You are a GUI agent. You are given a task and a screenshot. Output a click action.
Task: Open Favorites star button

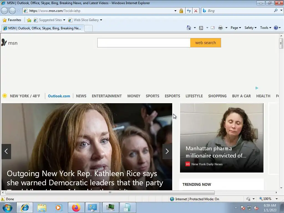coord(12,20)
